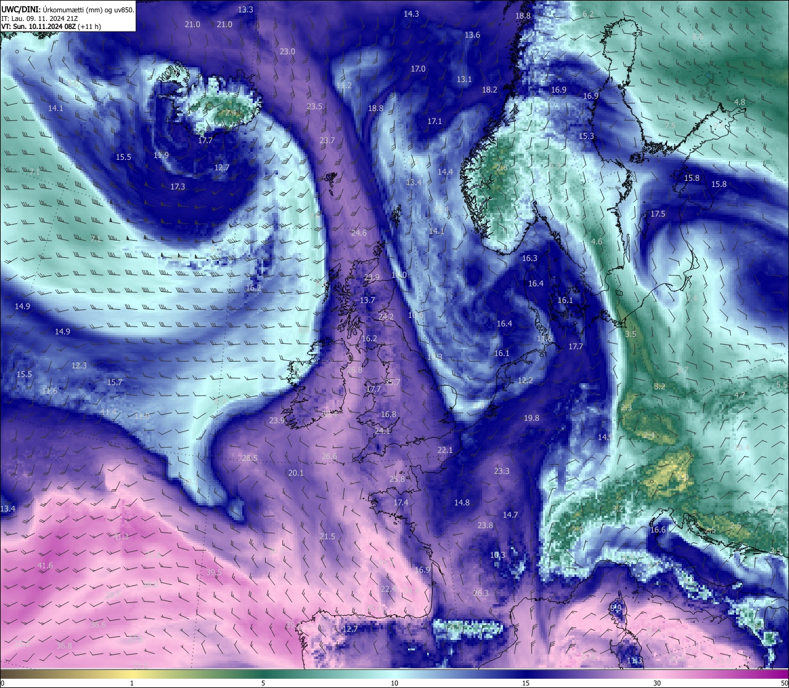789x688 pixels.
Task: Click the UWC/DINI Úrkomumætti title line
Action: 67,9
